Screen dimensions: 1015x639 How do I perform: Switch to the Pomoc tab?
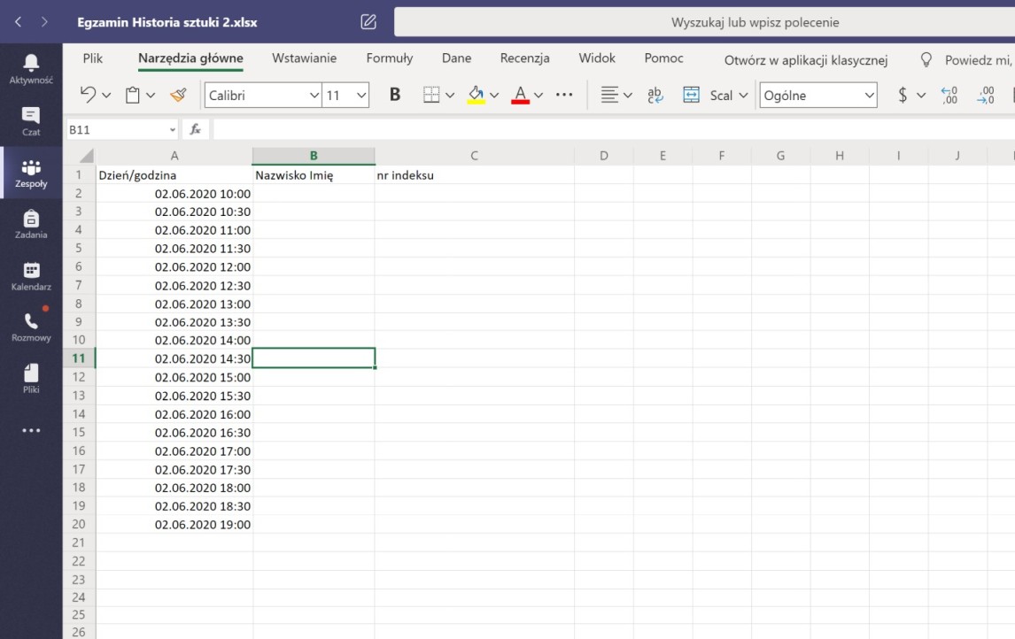pos(663,58)
